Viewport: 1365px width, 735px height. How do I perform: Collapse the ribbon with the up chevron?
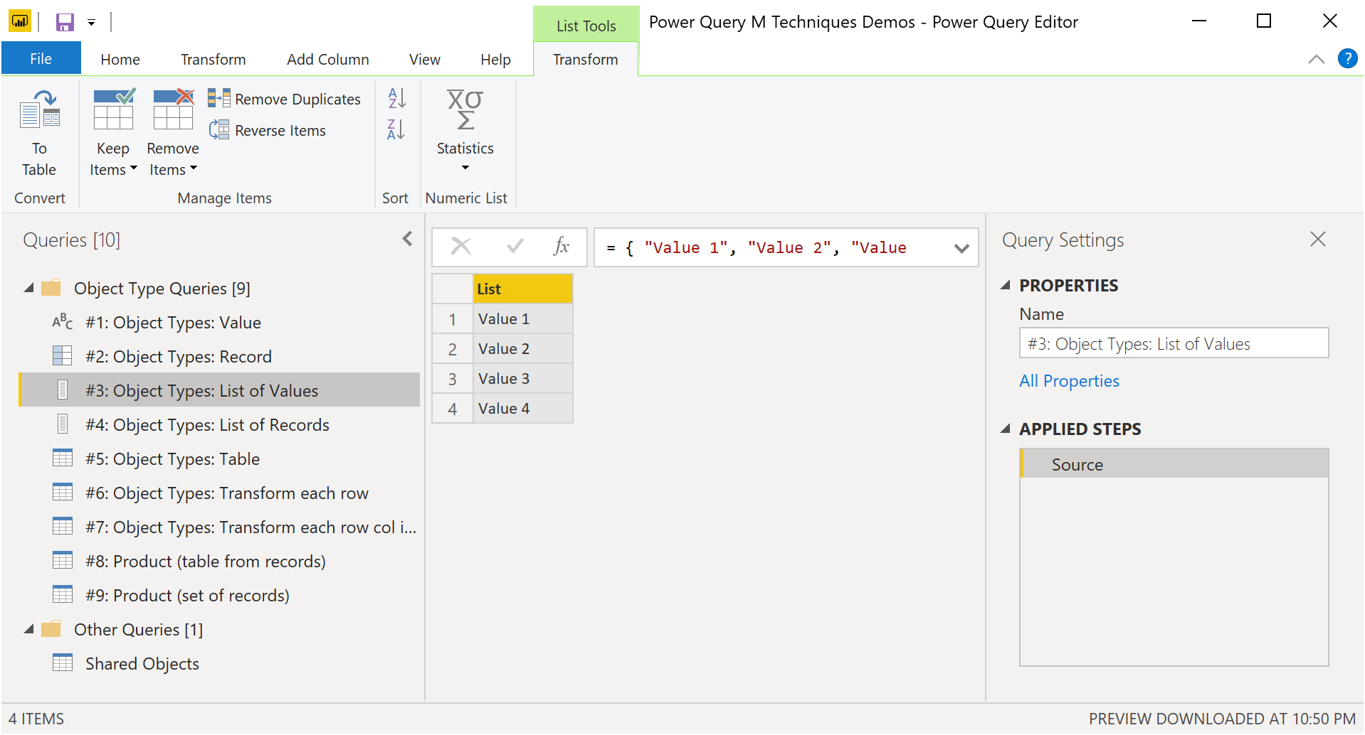[x=1315, y=59]
